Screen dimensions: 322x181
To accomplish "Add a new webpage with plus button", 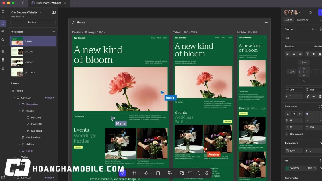I will (x=54, y=32).
